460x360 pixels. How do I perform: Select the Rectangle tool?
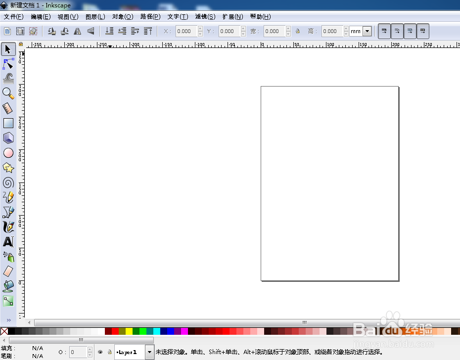(x=8, y=123)
